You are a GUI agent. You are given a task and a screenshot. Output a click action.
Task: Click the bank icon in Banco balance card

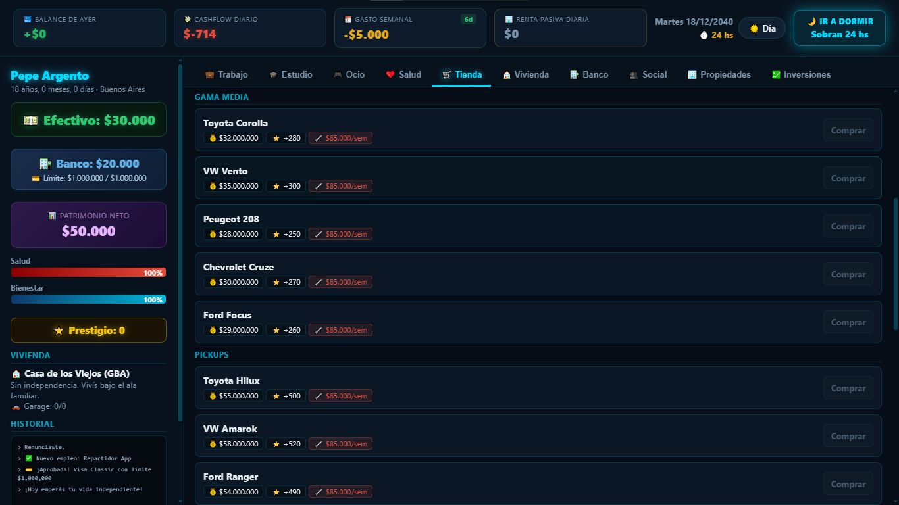pyautogui.click(x=45, y=164)
